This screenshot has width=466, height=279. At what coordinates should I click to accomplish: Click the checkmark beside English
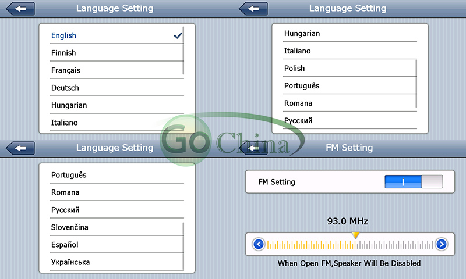click(x=178, y=35)
